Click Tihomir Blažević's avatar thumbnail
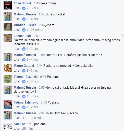Screen dimensions: 124x131 pos(8,79)
